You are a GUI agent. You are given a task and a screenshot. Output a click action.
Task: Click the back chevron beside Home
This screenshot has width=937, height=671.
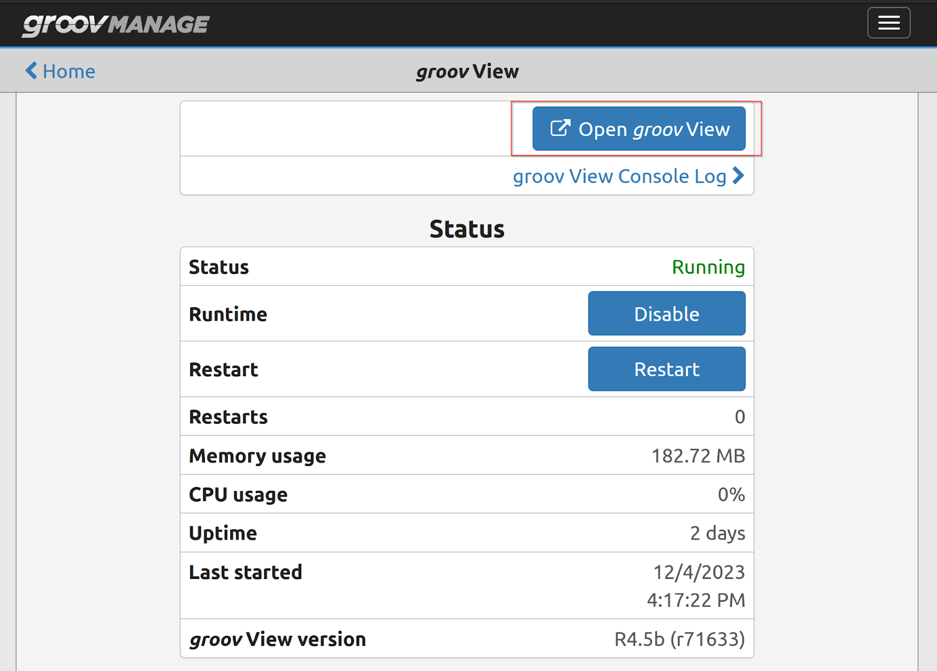tap(31, 71)
